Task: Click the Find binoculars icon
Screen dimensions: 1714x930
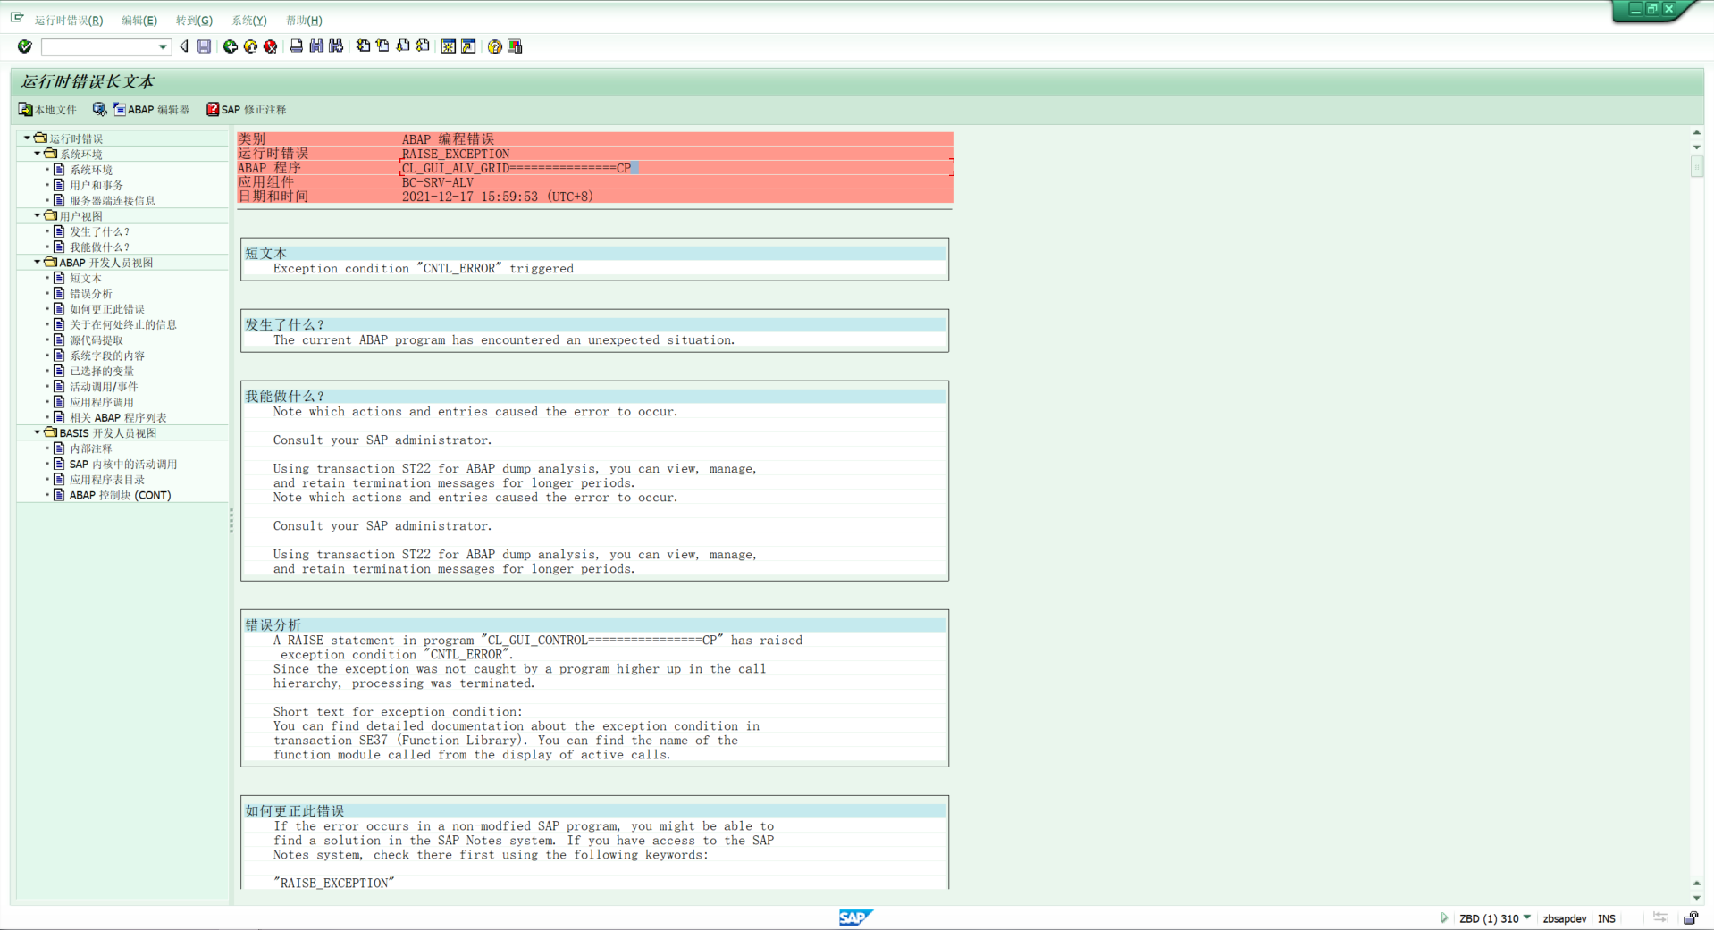Action: (316, 46)
